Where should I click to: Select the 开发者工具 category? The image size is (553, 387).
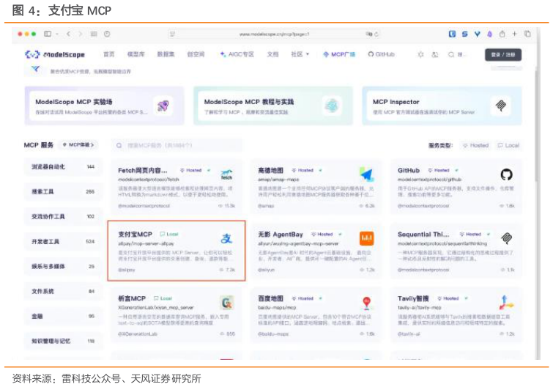coord(64,242)
